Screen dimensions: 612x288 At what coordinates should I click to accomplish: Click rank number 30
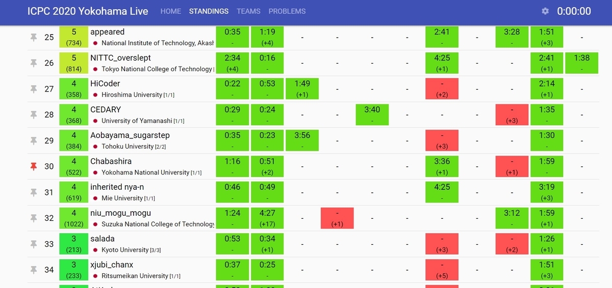click(x=49, y=167)
